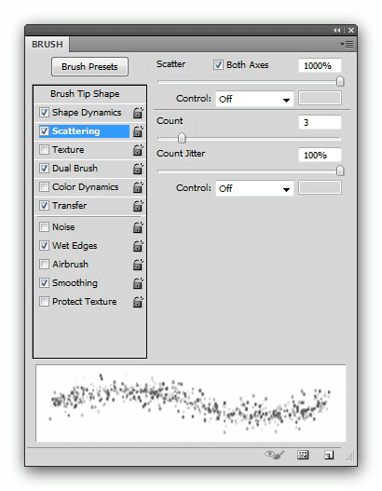This screenshot has width=382, height=491.
Task: Click lock icon beside Transfer
Action: tap(138, 206)
